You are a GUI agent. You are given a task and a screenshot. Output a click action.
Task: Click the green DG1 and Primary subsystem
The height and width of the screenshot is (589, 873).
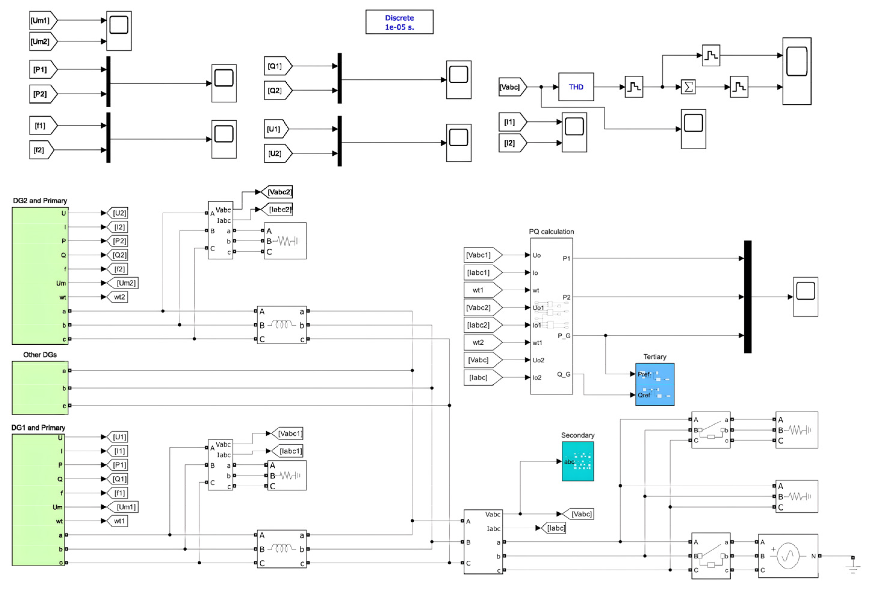pos(38,499)
